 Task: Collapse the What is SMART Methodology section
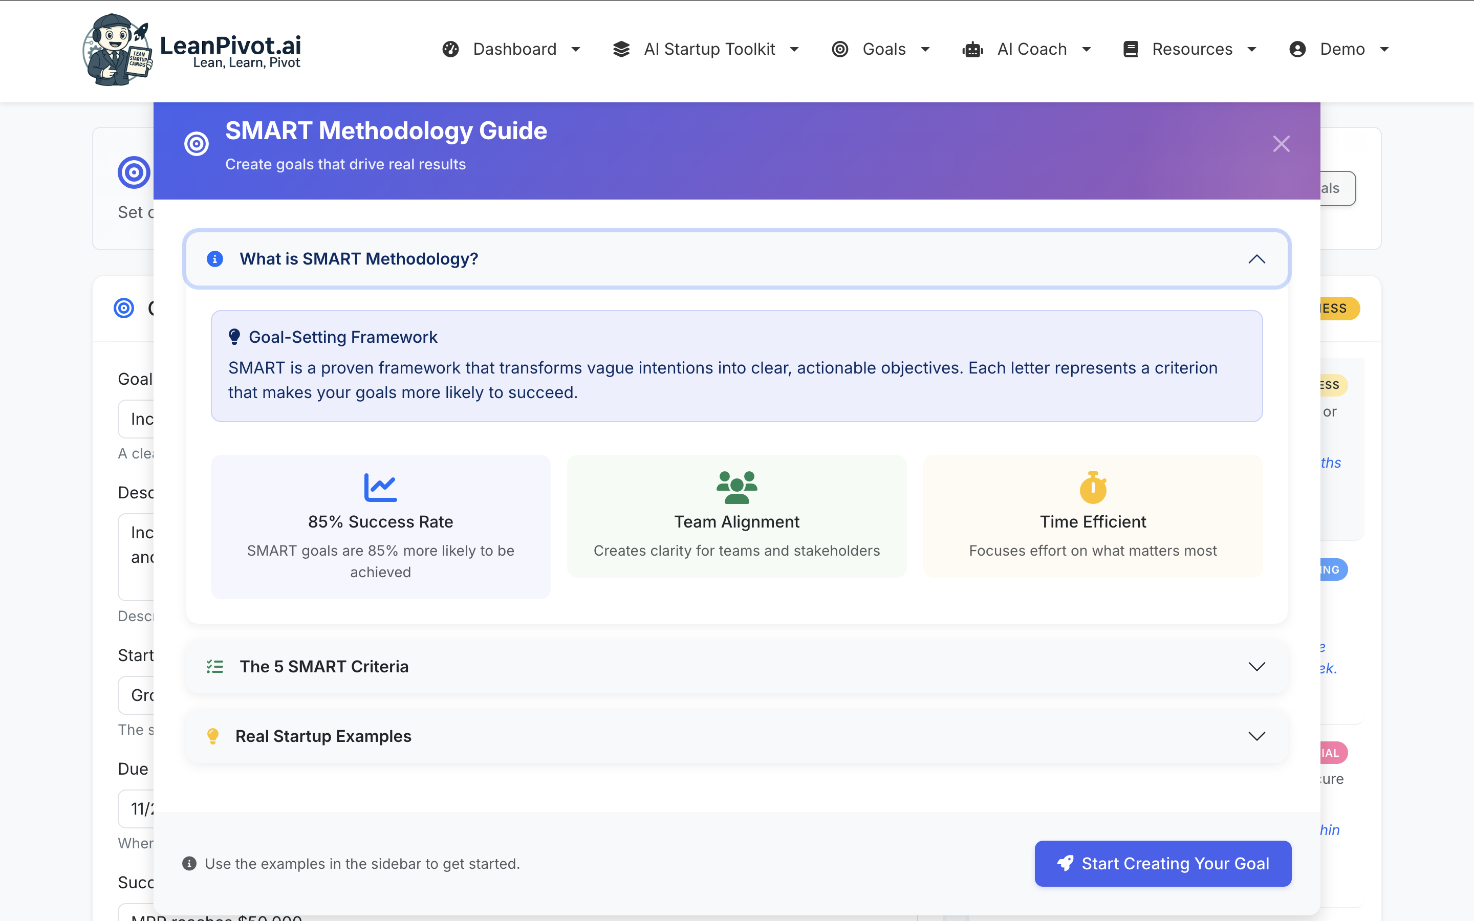tap(1256, 259)
